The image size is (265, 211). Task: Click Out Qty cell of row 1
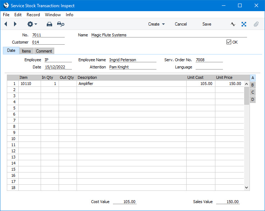pos(68,84)
